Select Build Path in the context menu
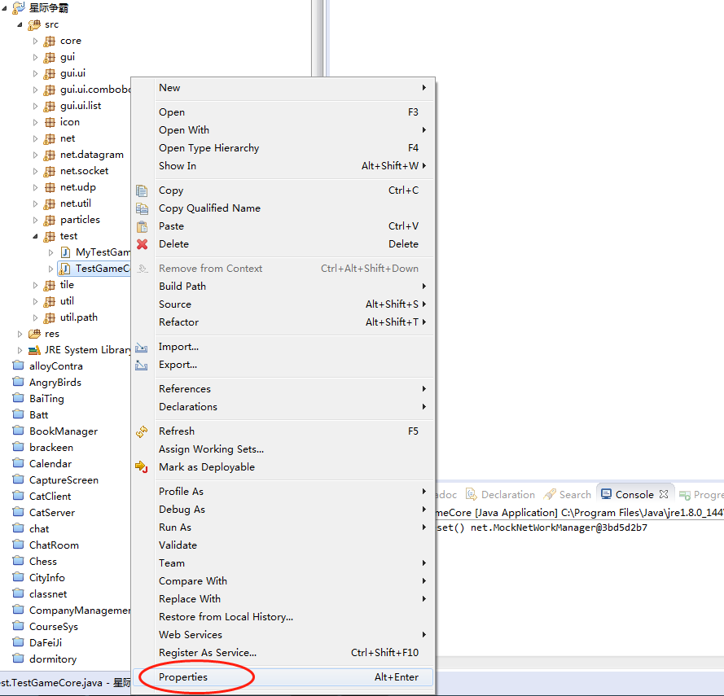 click(182, 286)
